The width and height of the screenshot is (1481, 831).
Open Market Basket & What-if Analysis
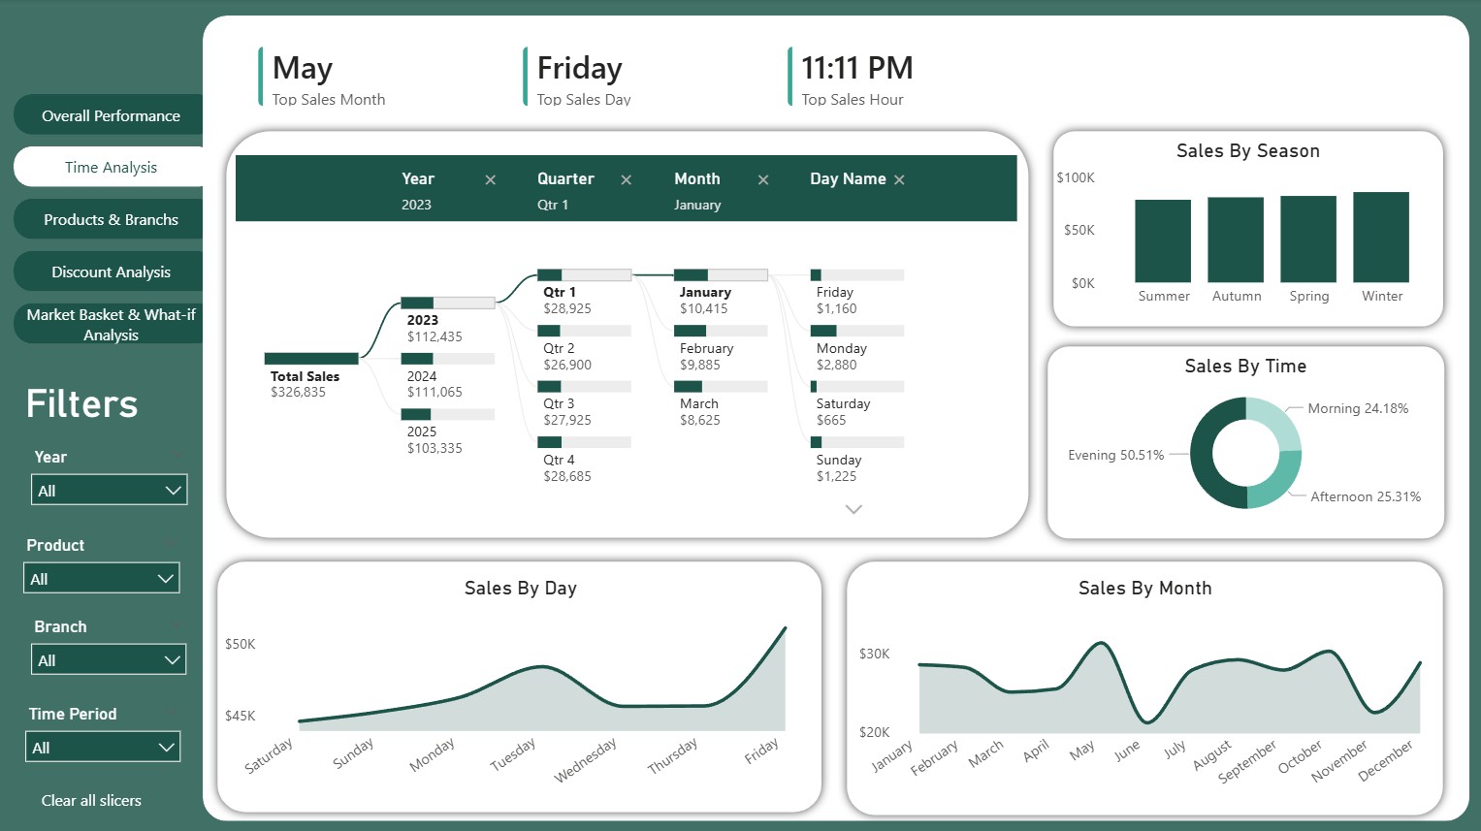(x=111, y=325)
